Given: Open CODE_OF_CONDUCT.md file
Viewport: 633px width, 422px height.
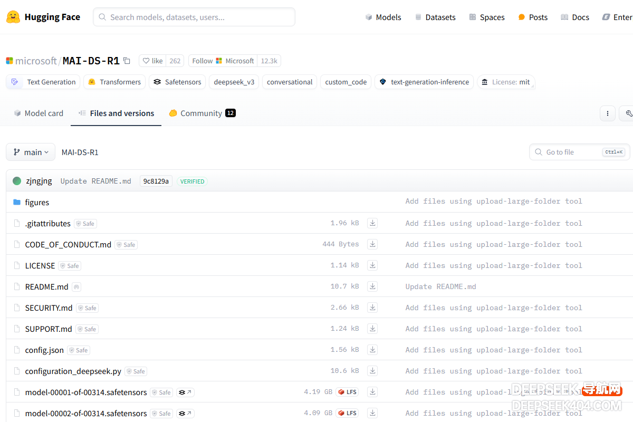Looking at the screenshot, I should 68,244.
